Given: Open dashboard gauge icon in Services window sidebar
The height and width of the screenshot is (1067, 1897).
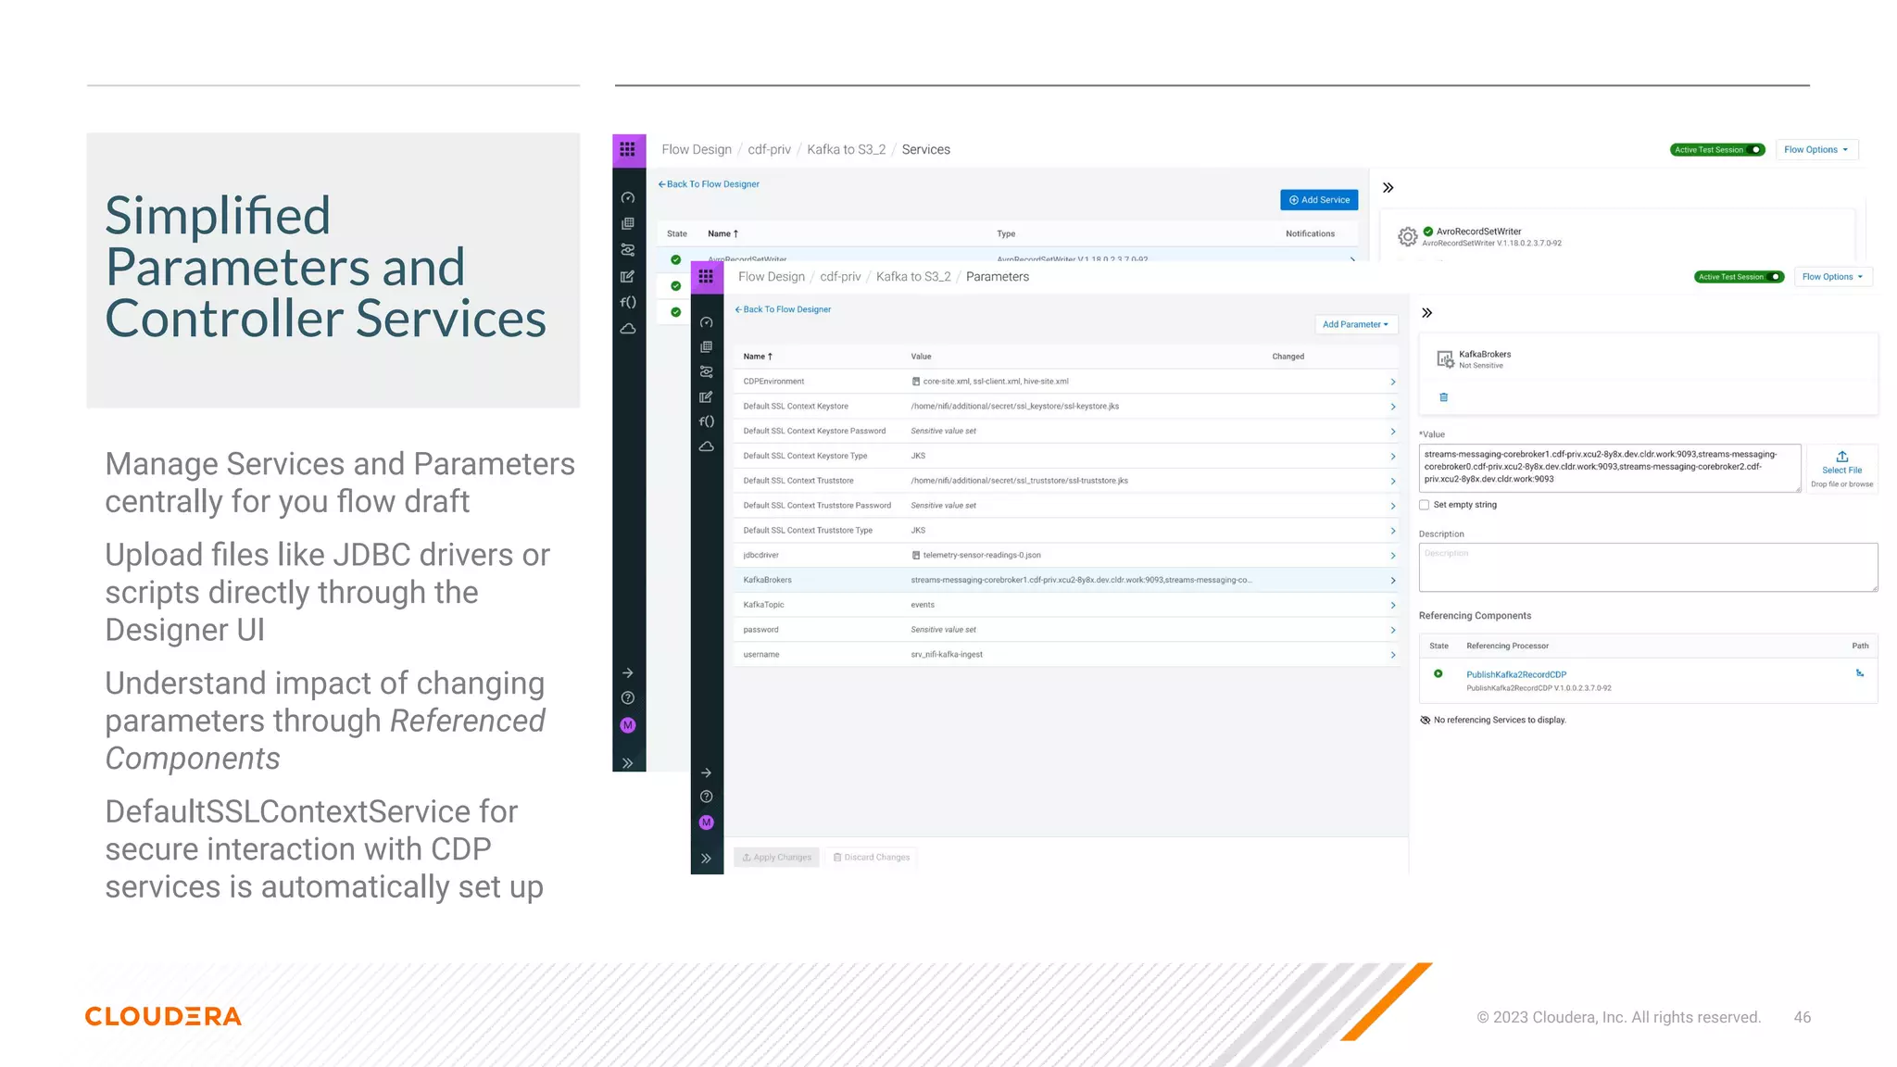Looking at the screenshot, I should (x=628, y=198).
